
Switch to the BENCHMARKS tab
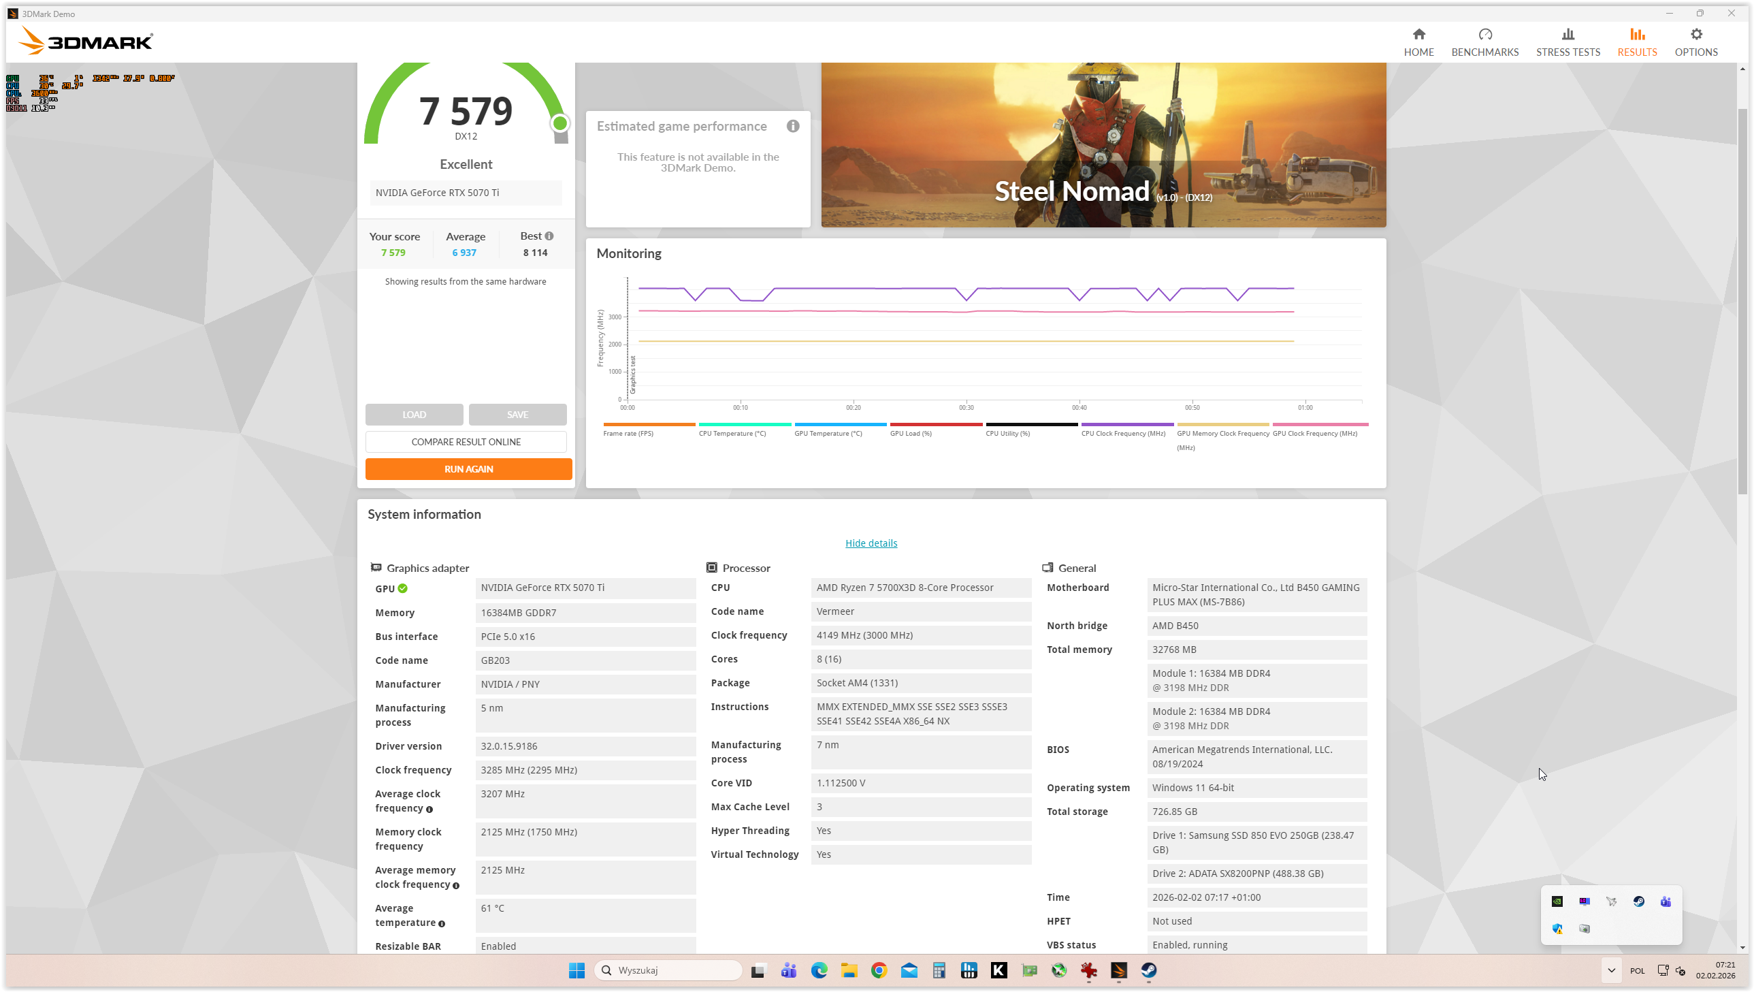pyautogui.click(x=1484, y=42)
